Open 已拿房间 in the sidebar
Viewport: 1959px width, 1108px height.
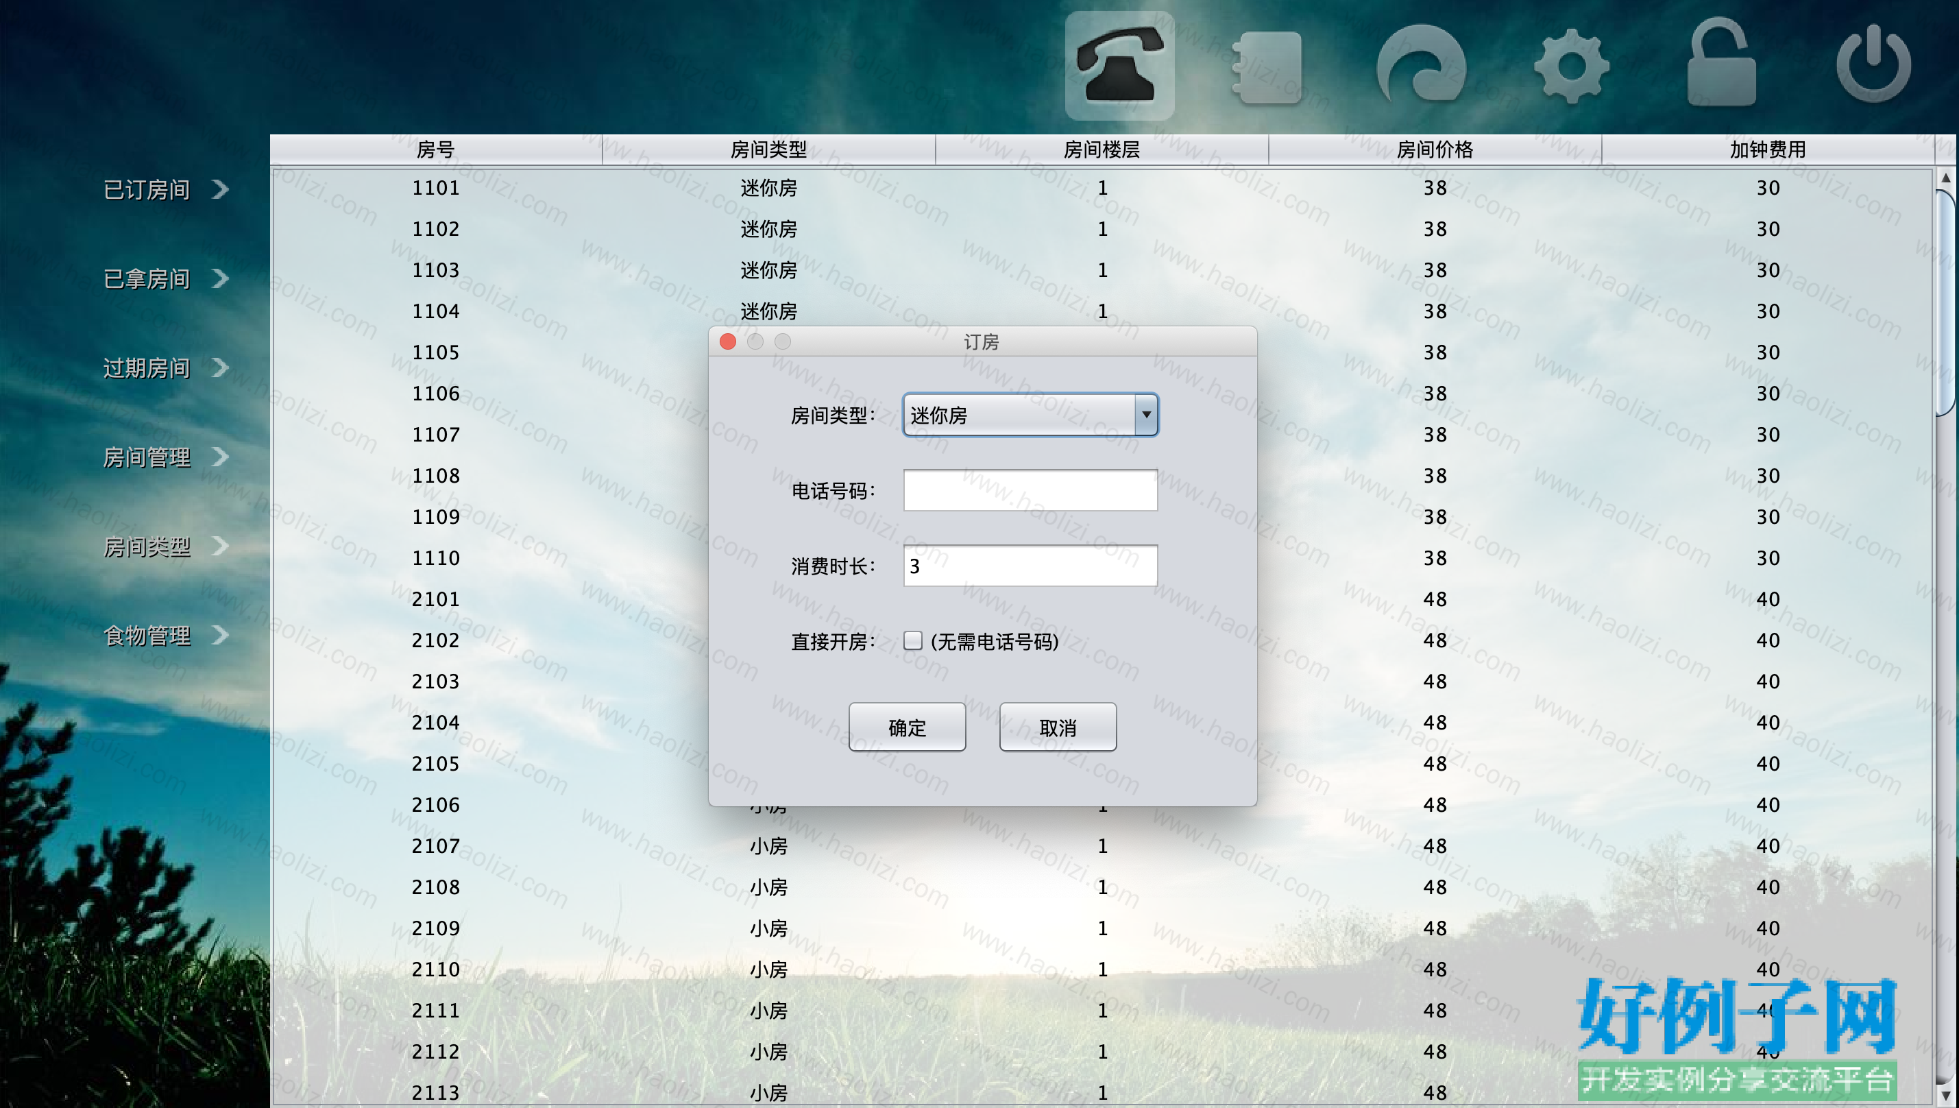pyautogui.click(x=147, y=278)
